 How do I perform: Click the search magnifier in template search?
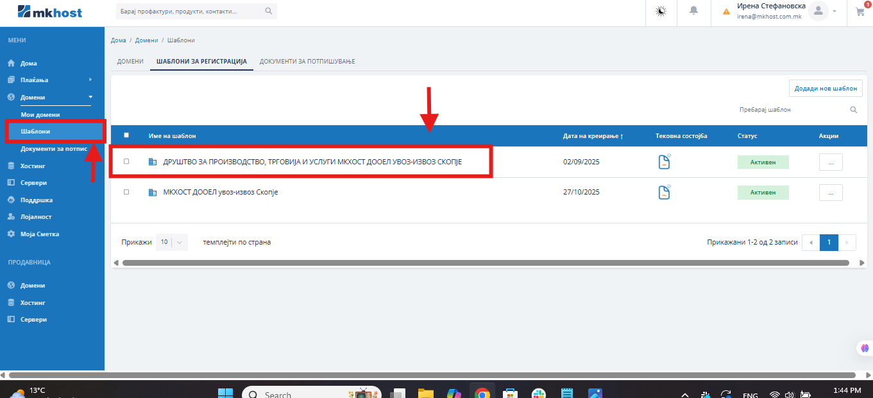click(x=853, y=110)
